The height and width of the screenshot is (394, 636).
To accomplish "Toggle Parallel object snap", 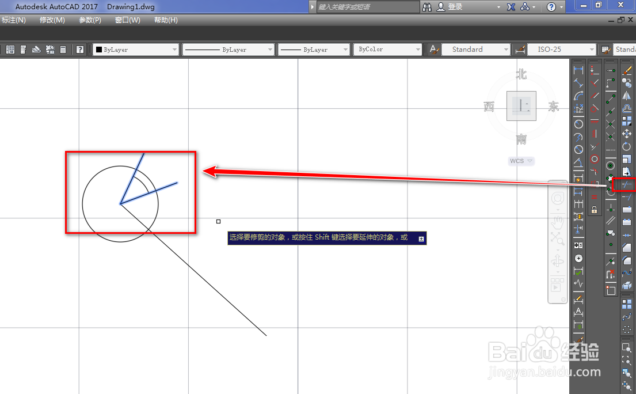I will point(611,221).
